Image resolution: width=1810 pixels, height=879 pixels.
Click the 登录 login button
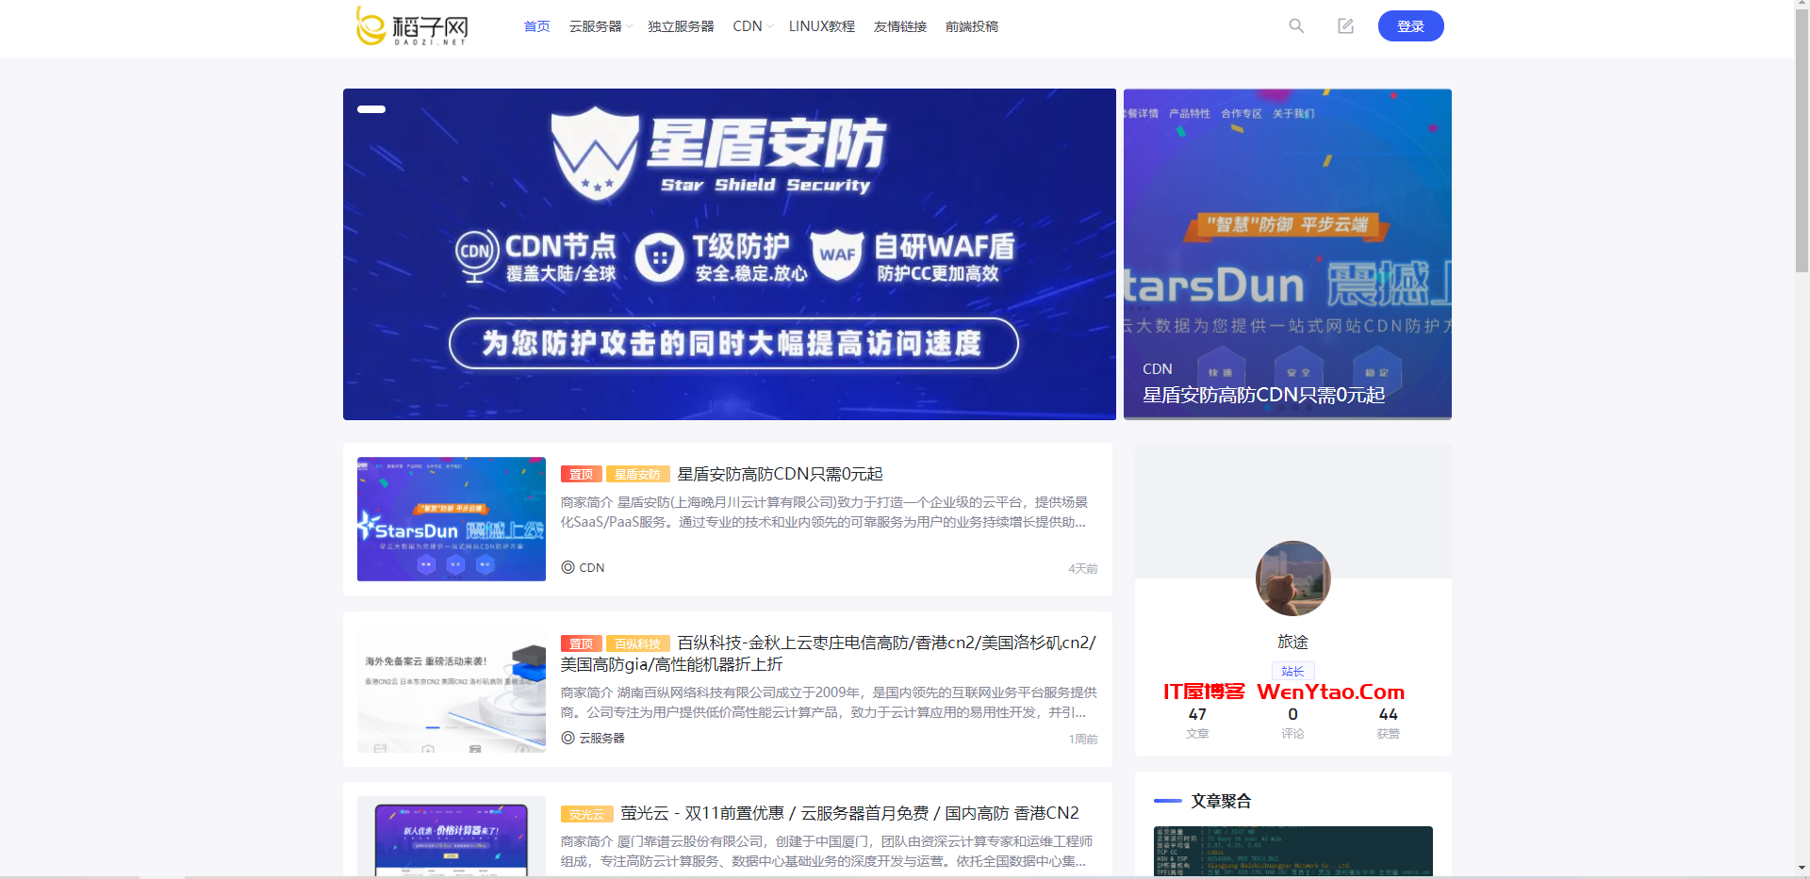click(1410, 26)
